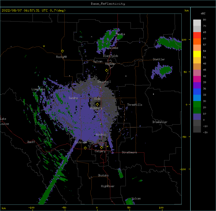The width and height of the screenshot is (216, 211).
Task: Click the Olds town label
Action: coord(97,99)
